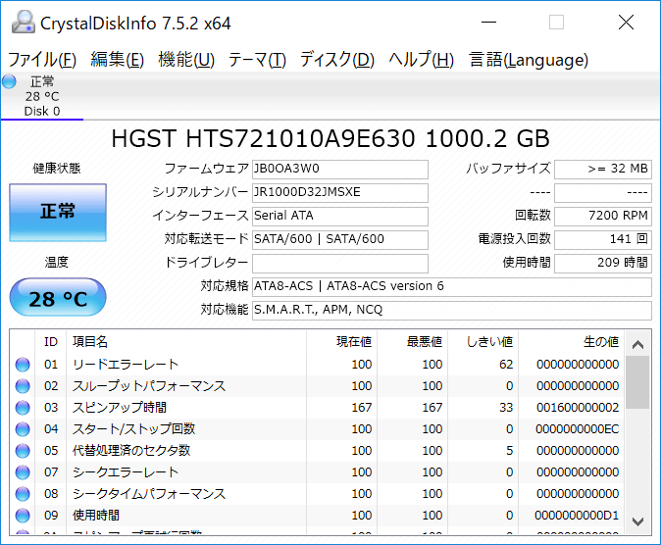This screenshot has height=545, width=661.
Task: Click status orb for 01 リードエラーレート row
Action: coord(23,365)
